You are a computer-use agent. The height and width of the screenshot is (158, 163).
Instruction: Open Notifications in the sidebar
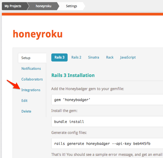(x=31, y=69)
